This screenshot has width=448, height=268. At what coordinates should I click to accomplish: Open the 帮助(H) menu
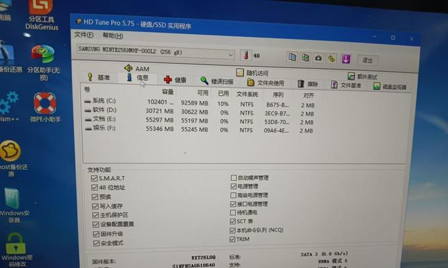(113, 36)
